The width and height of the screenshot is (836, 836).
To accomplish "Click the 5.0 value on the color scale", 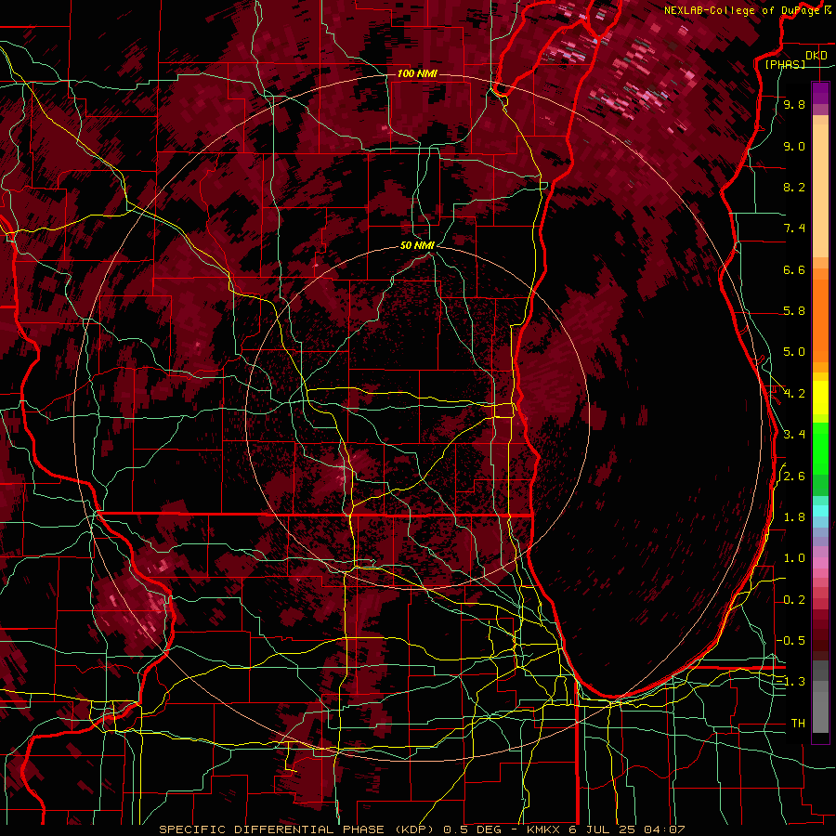I will pyautogui.click(x=794, y=352).
